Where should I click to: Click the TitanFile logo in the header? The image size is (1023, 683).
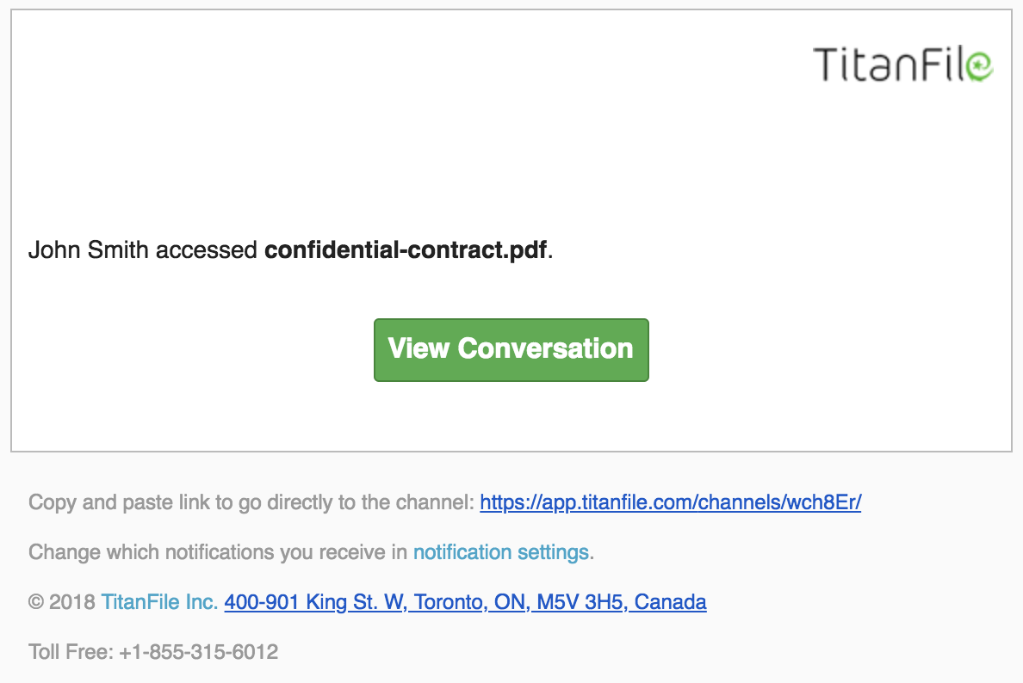[903, 65]
